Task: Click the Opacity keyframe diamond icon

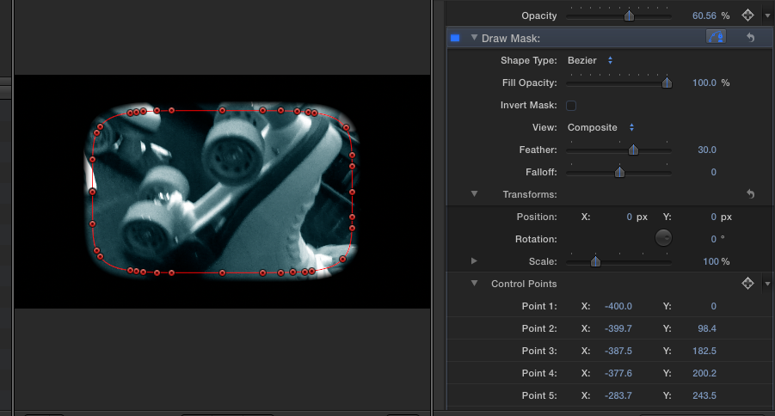Action: point(747,15)
